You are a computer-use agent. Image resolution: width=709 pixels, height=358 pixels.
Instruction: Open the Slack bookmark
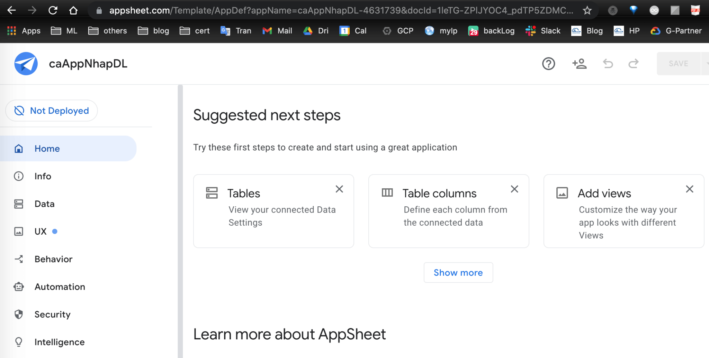pos(543,30)
